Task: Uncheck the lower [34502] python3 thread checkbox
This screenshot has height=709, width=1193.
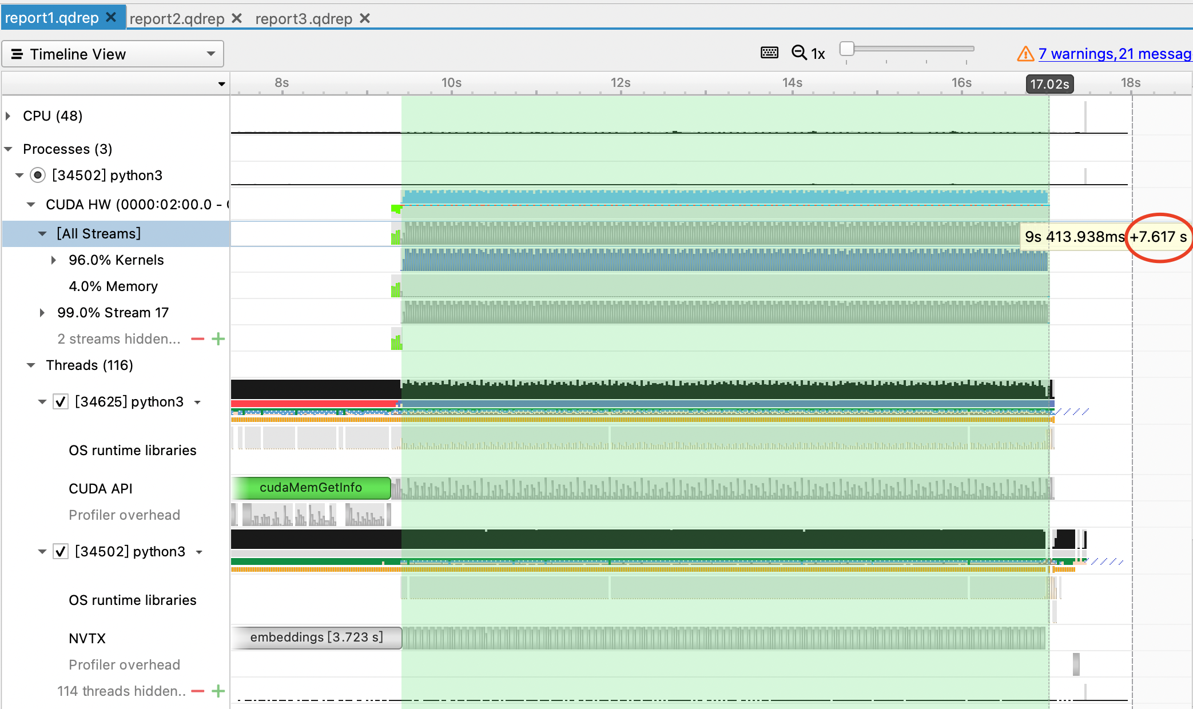Action: click(x=61, y=551)
